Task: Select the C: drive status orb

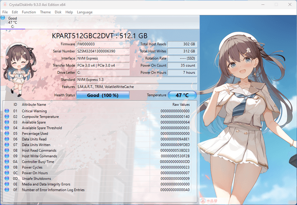Action: 3,18
